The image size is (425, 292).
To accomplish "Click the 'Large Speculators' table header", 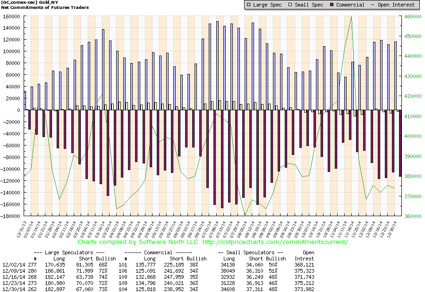I will point(69,252).
